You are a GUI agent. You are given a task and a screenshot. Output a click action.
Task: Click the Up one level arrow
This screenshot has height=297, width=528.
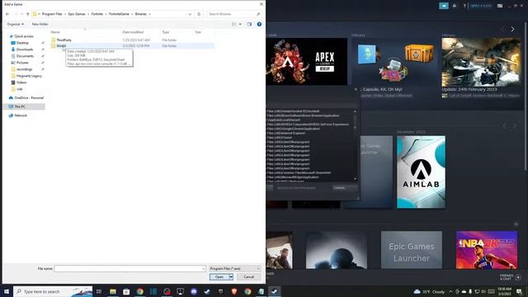(27, 14)
